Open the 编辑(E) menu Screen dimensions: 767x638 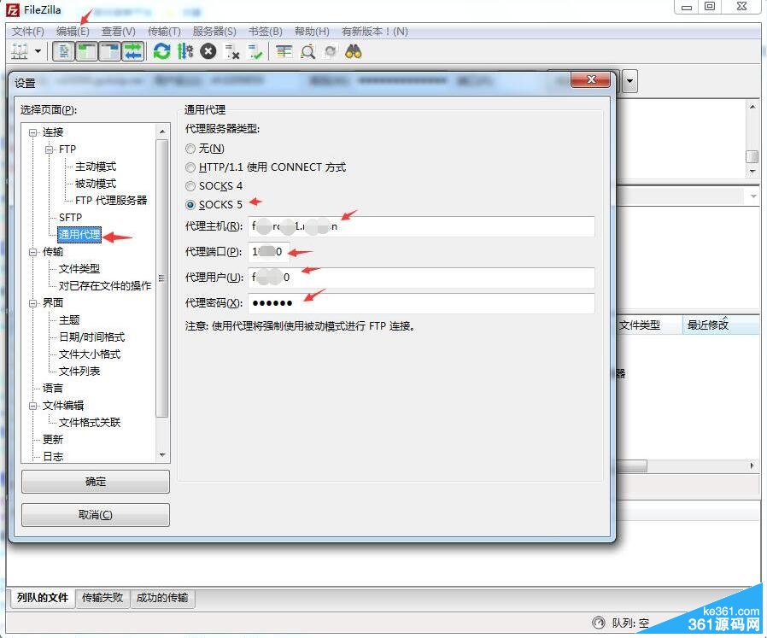pos(73,32)
